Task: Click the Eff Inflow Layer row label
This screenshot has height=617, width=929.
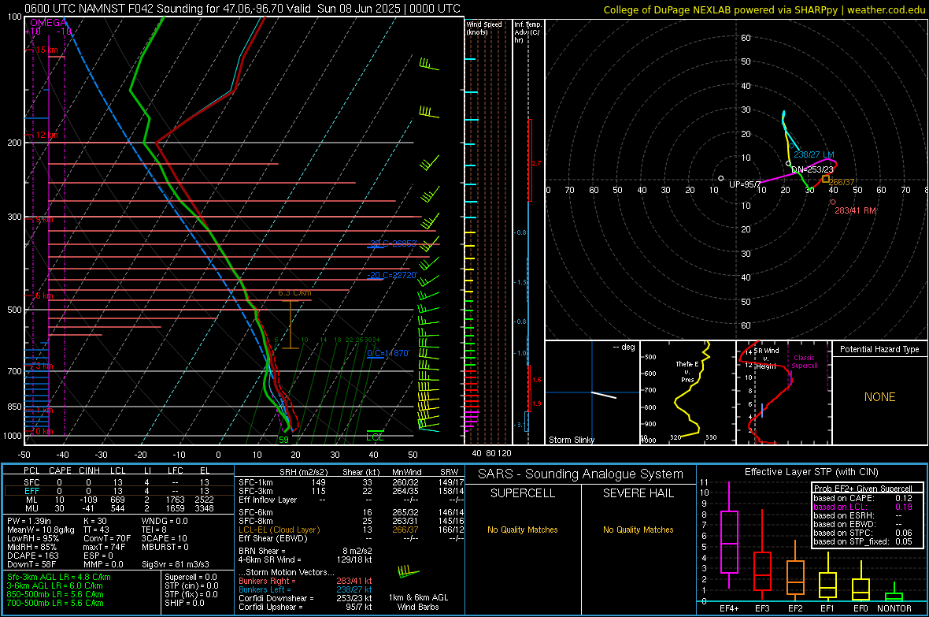Action: click(268, 500)
